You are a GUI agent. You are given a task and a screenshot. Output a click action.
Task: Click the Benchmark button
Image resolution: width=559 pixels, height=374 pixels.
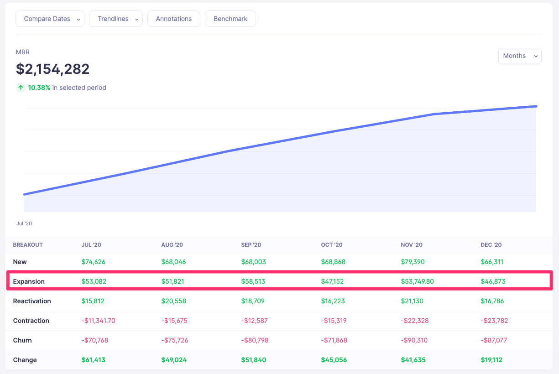(230, 19)
